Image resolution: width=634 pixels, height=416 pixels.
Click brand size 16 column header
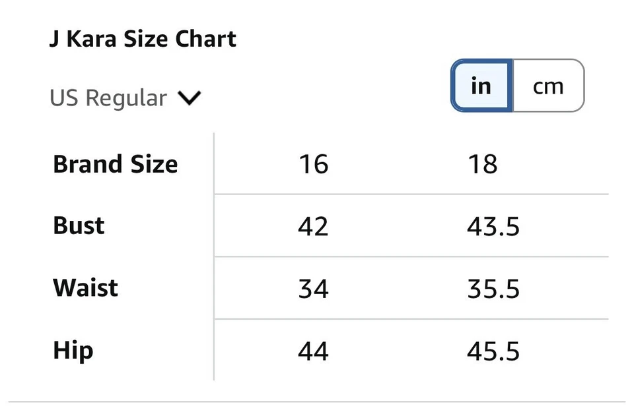[313, 164]
